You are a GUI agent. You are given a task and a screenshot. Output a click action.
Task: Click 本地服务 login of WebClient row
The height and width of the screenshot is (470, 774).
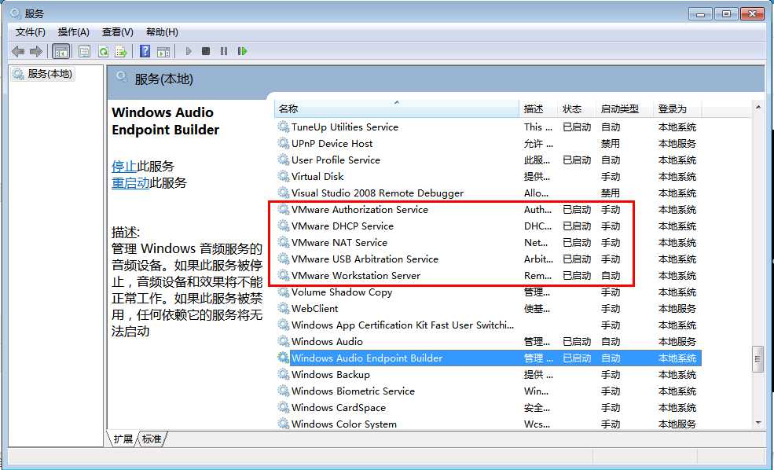tap(677, 309)
